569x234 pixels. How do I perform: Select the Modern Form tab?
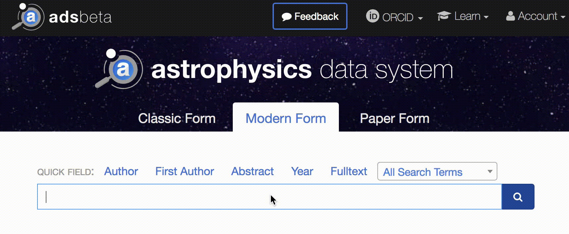coord(285,118)
